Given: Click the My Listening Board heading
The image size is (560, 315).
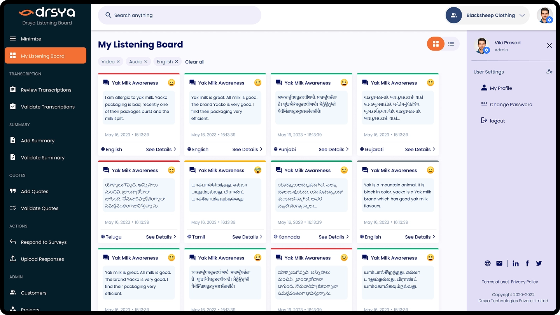Looking at the screenshot, I should pos(140,44).
